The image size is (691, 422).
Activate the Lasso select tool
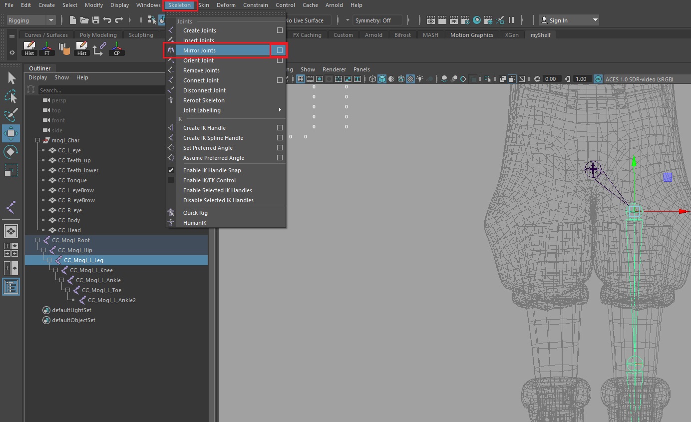(x=11, y=96)
